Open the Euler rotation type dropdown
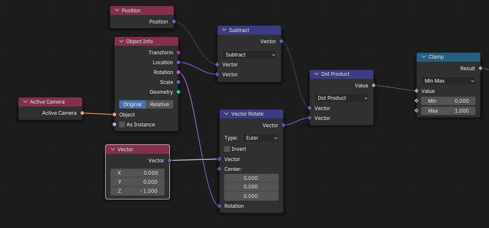Screen dimensions: 489x228 [260, 138]
